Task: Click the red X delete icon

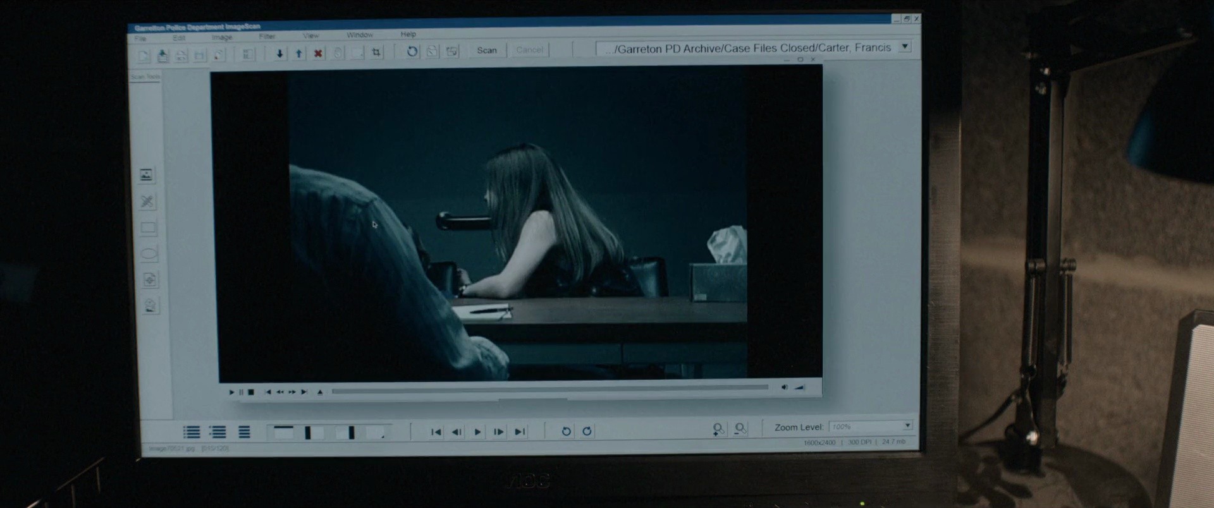Action: click(318, 54)
